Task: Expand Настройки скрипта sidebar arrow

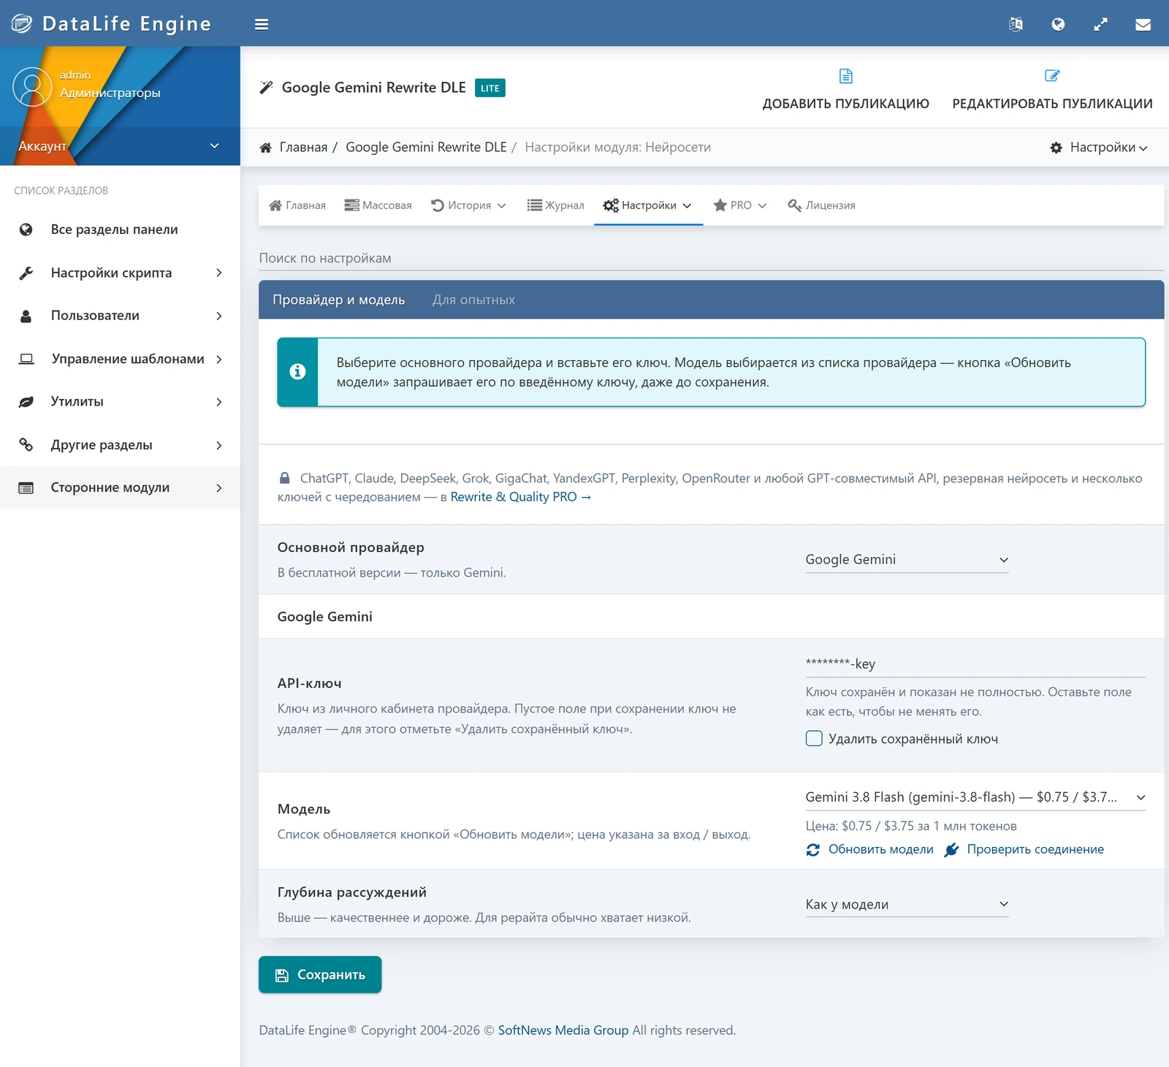Action: [218, 273]
